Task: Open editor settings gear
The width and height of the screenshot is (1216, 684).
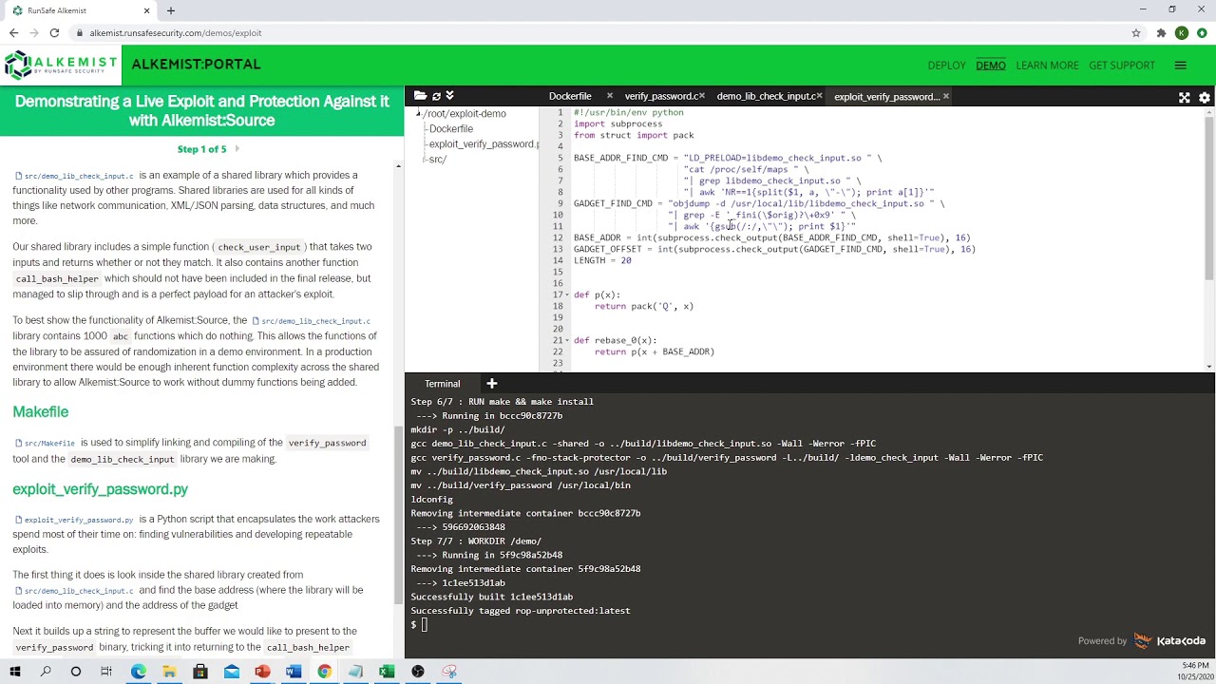Action: pyautogui.click(x=1205, y=97)
